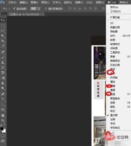Select the Eyedropper tool
Screen dimensions: 131x146
point(3,46)
